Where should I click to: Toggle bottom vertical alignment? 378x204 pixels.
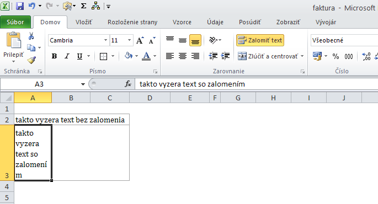(x=195, y=40)
